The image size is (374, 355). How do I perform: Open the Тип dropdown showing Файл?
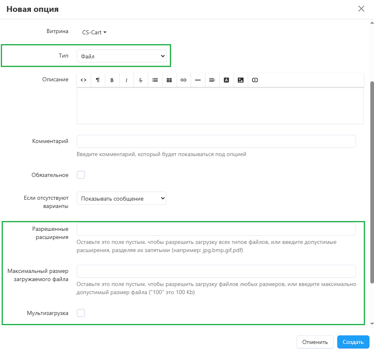click(122, 56)
